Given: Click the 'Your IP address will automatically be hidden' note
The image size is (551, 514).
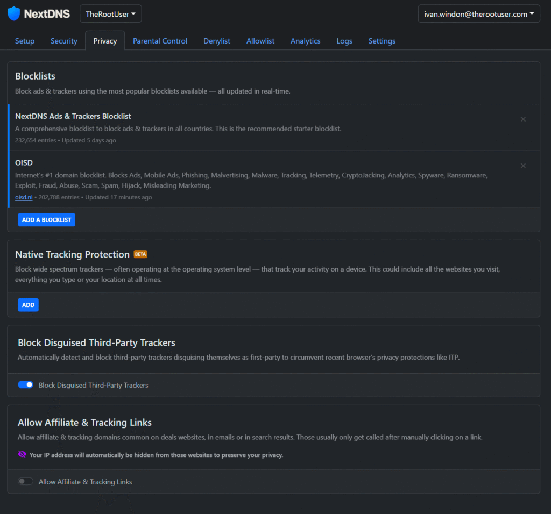Looking at the screenshot, I should [156, 455].
